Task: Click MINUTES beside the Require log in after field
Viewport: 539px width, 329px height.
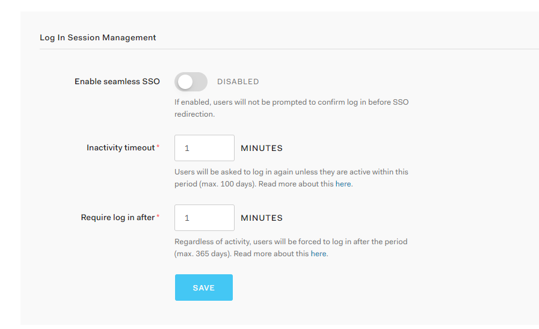Action: 262,218
